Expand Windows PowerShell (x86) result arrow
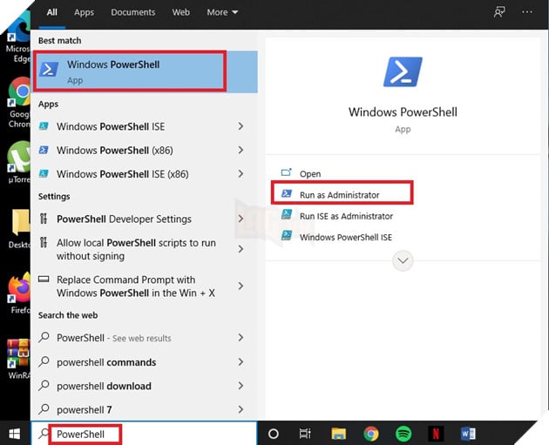The width and height of the screenshot is (549, 445). [241, 150]
